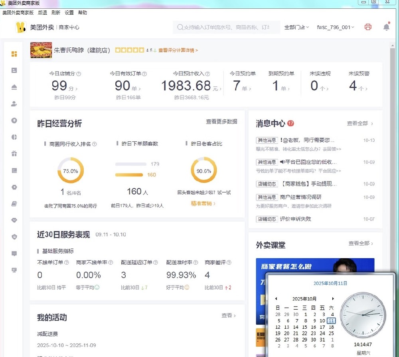399x357 pixels.
Task: Open the 设置 menu
Action: click(x=69, y=13)
